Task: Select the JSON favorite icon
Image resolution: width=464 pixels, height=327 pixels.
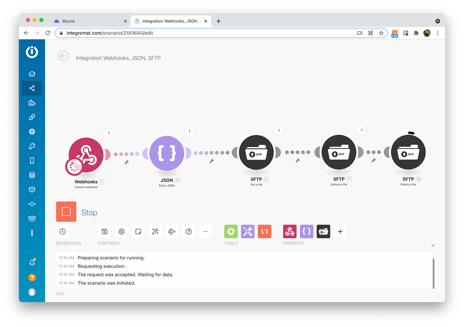Action: point(306,231)
